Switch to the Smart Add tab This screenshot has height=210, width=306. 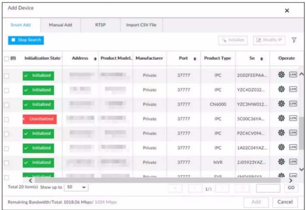click(21, 25)
